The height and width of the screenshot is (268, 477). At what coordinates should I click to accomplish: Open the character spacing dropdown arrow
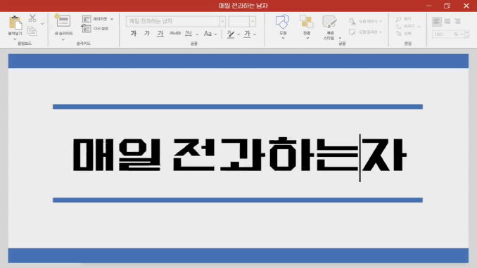pos(197,34)
